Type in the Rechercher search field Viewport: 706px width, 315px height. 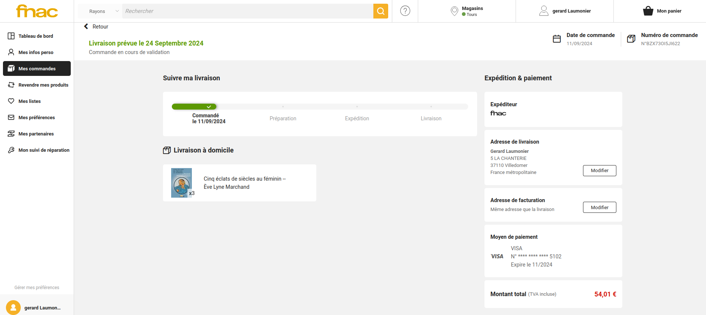(247, 11)
